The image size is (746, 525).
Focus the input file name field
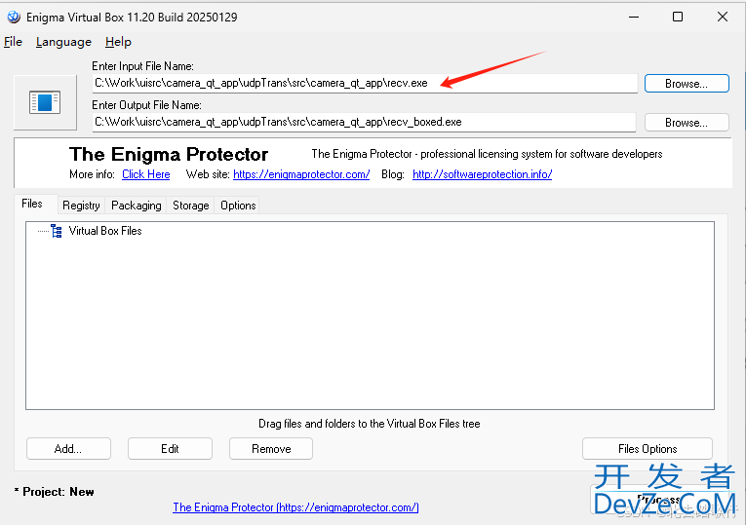365,83
